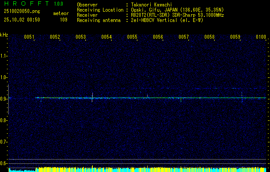
Task: Click the gray vertical bar beside 0.9 kHz
Action: point(8,99)
